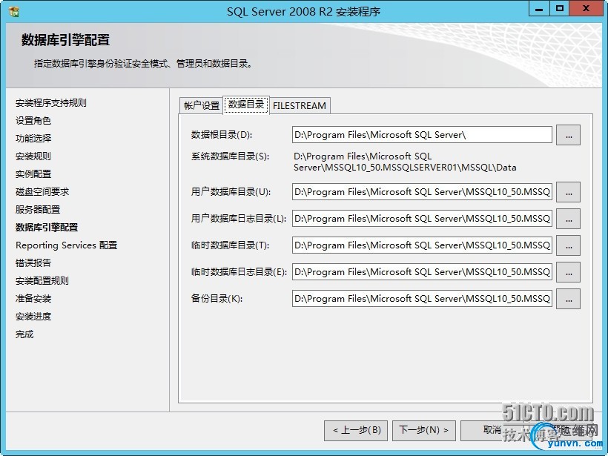The image size is (608, 456).
Task: Close the setup window
Action: [586, 9]
